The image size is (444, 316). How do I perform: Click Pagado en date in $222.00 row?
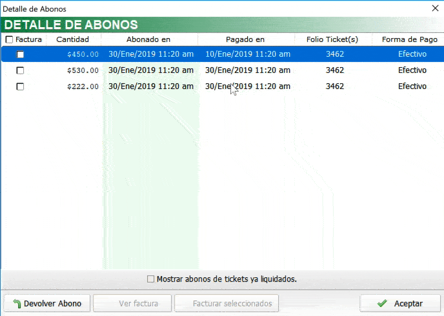(x=248, y=86)
